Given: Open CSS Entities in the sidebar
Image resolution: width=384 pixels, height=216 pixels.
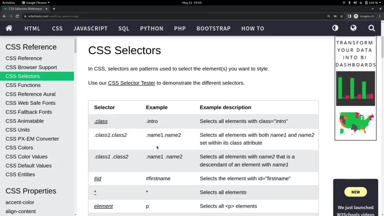Looking at the screenshot, I should pyautogui.click(x=20, y=175).
